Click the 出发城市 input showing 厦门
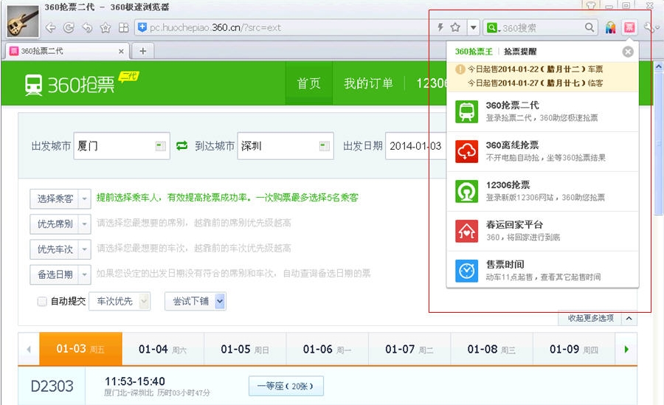The image size is (664, 405). pos(122,146)
